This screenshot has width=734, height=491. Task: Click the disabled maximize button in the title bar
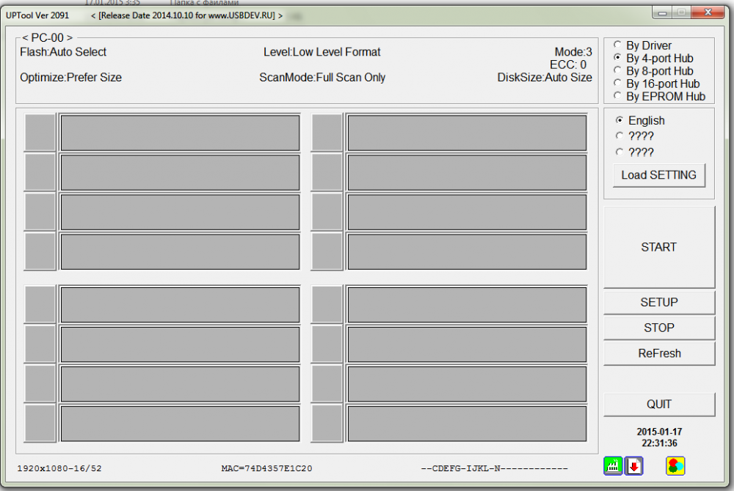click(682, 12)
